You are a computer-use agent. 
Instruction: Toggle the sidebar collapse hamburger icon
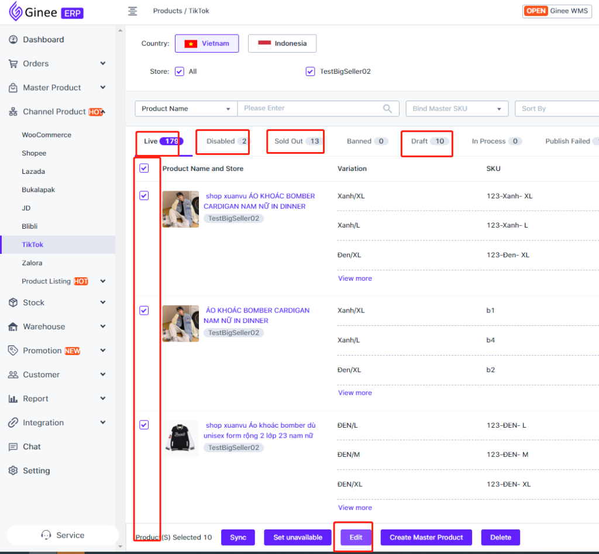[132, 11]
